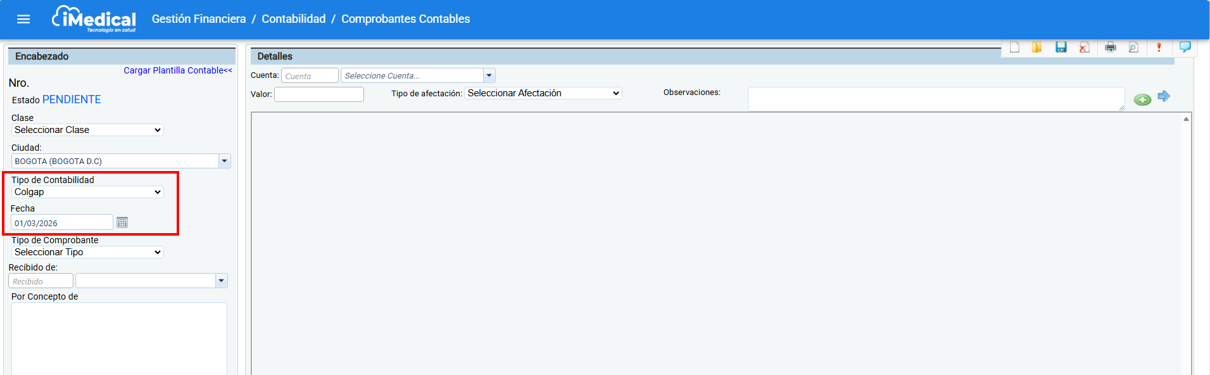Expand the Tipo de afectación dropdown
This screenshot has width=1210, height=375.
(543, 93)
